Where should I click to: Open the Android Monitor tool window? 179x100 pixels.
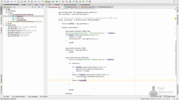pos(18,97)
